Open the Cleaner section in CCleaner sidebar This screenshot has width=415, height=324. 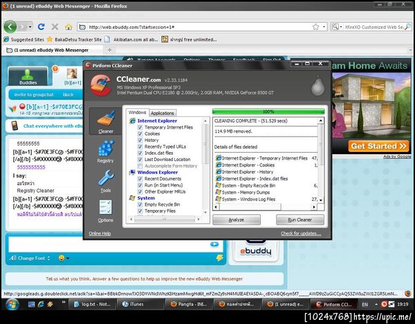[106, 122]
